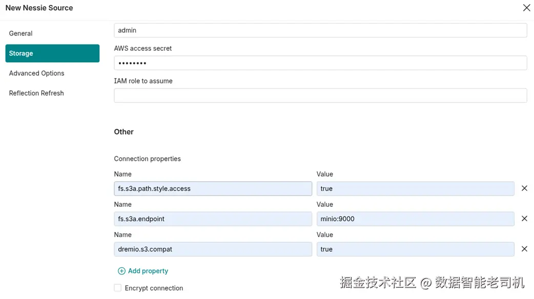The image size is (534, 299).
Task: Click the value field for fs.s3a.path.style.access
Action: (415, 188)
